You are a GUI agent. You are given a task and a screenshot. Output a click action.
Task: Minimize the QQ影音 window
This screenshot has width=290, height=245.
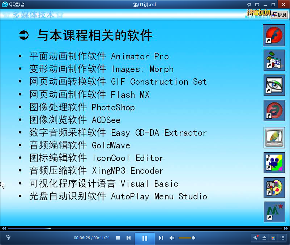[265, 5]
